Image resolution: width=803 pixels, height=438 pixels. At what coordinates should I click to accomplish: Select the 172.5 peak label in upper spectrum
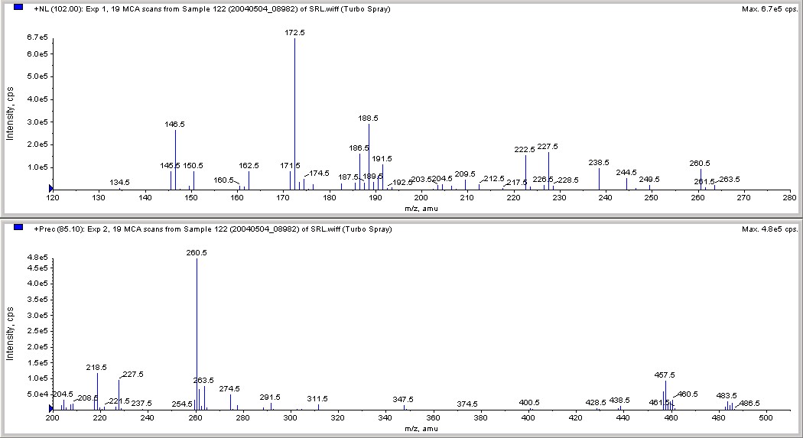[294, 32]
